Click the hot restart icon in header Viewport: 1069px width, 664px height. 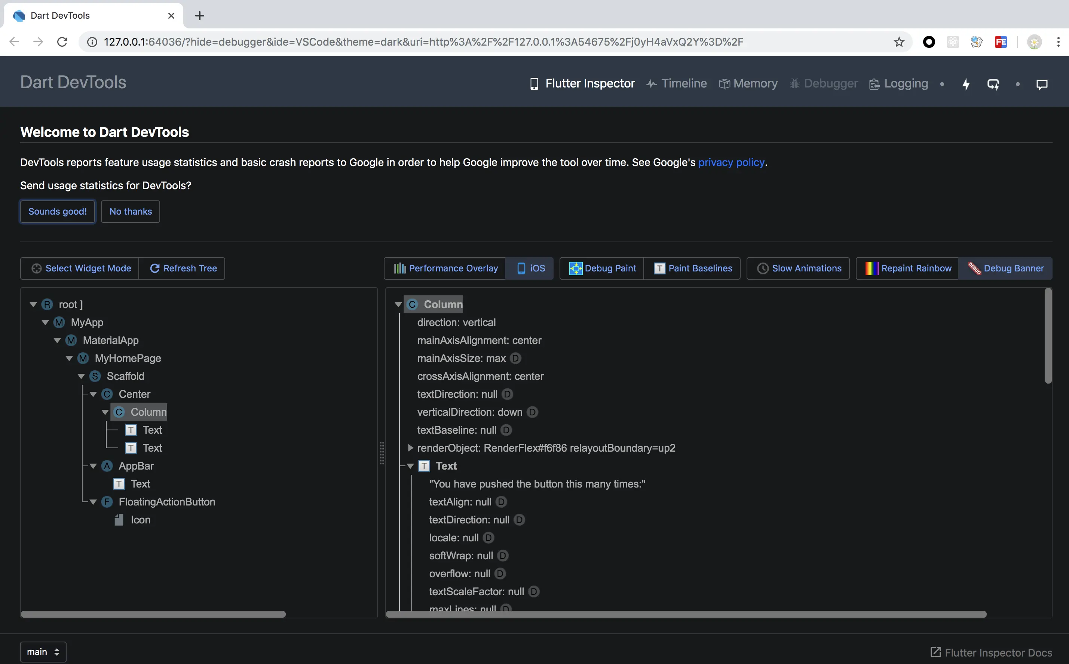coord(993,84)
